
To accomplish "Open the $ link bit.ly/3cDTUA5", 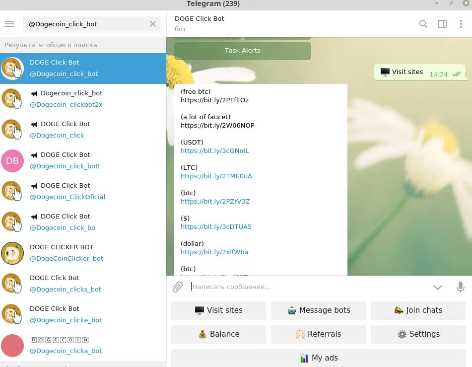I will tap(216, 226).
